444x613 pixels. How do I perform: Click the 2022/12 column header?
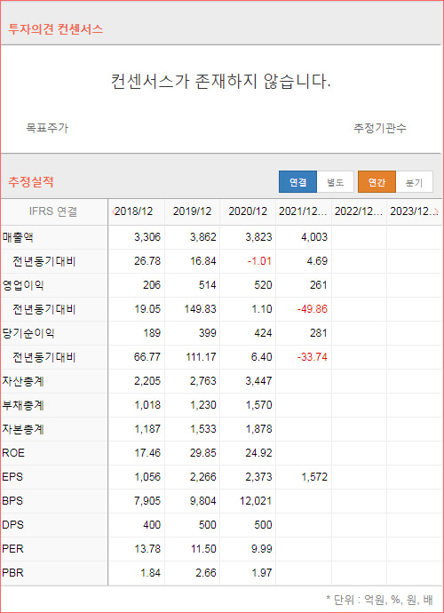coord(359,211)
